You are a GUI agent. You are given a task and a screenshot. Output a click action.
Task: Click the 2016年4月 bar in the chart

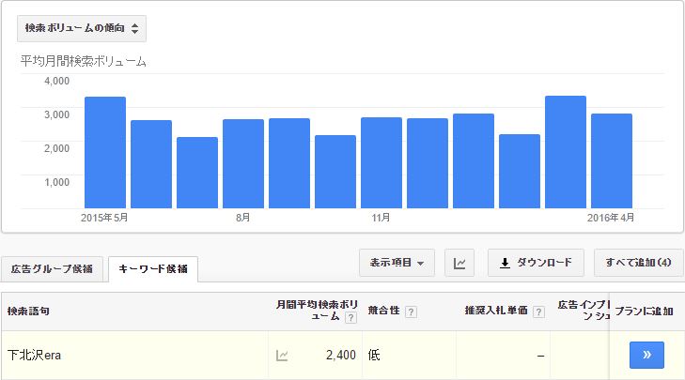tap(612, 161)
